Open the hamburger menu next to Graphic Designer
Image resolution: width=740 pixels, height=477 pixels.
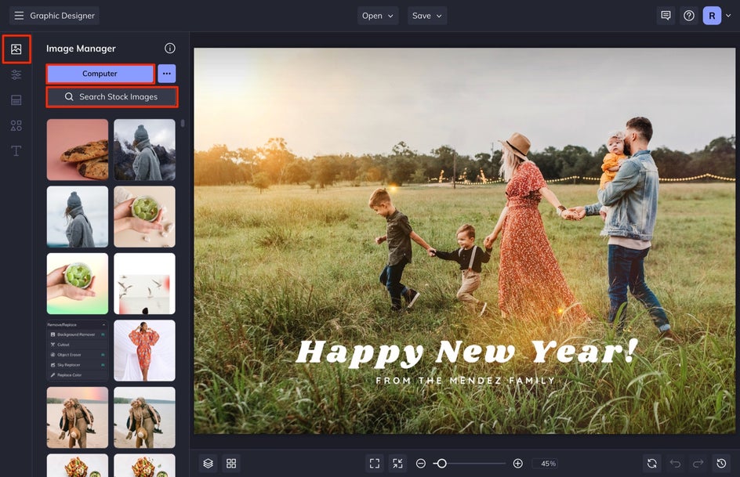tap(19, 16)
